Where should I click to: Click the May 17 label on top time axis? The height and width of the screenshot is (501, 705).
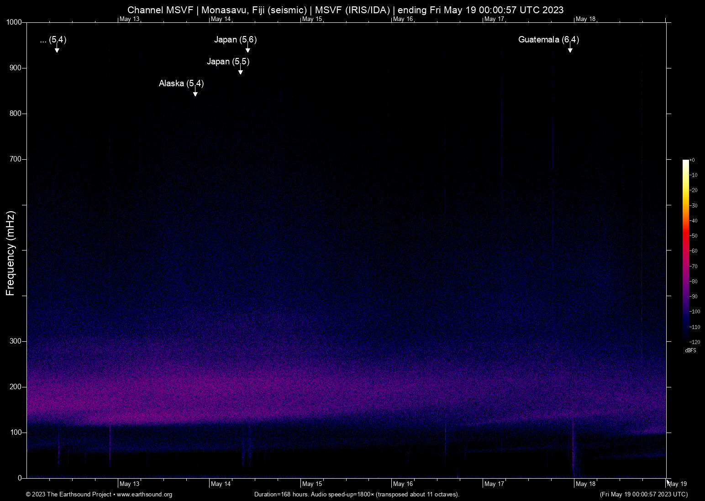pos(495,19)
